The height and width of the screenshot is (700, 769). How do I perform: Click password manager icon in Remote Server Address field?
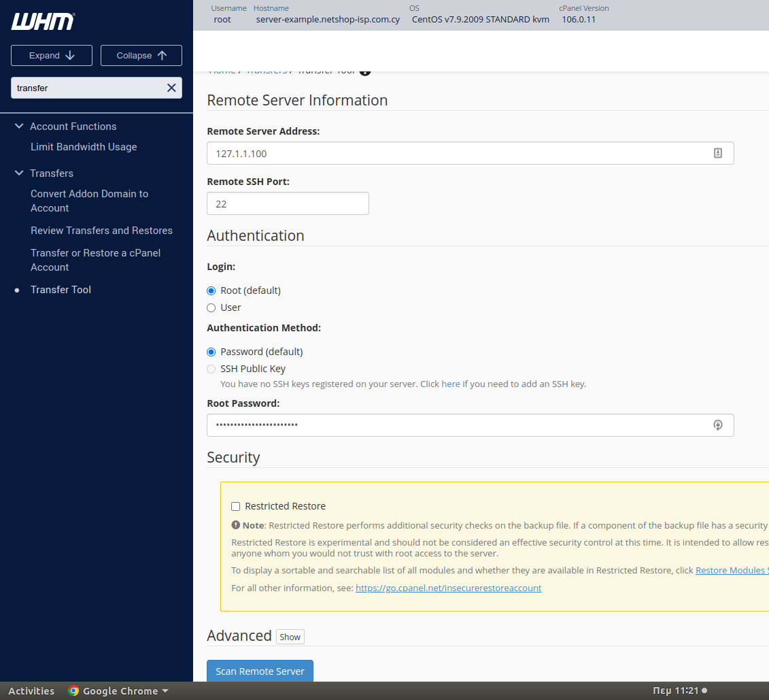[x=717, y=153]
